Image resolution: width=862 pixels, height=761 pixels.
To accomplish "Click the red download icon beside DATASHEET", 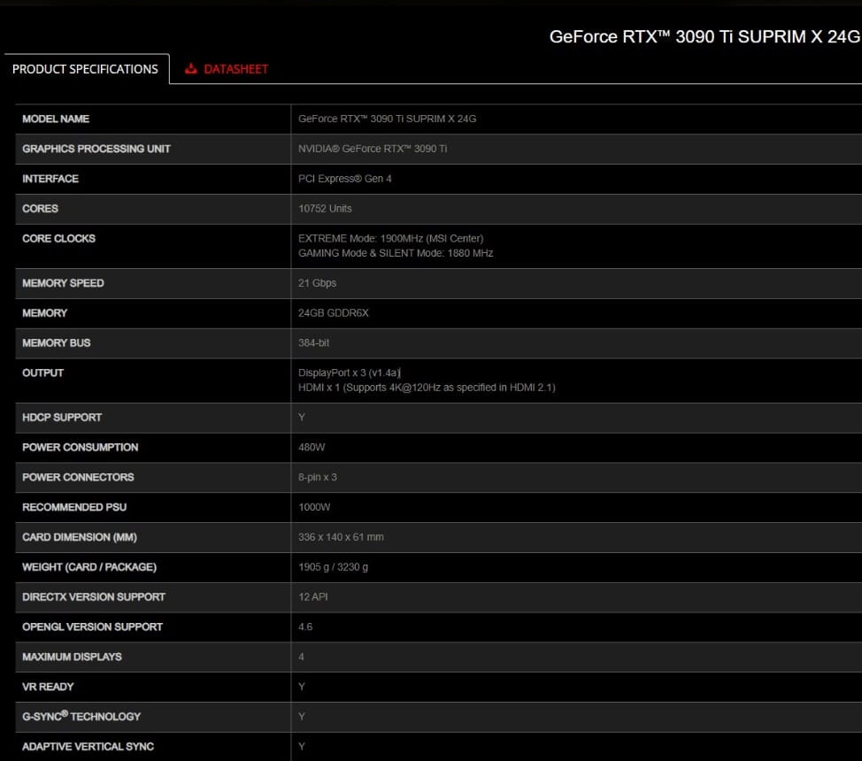I will (190, 68).
